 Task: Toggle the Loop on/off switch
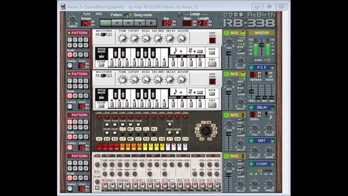(x=179, y=15)
